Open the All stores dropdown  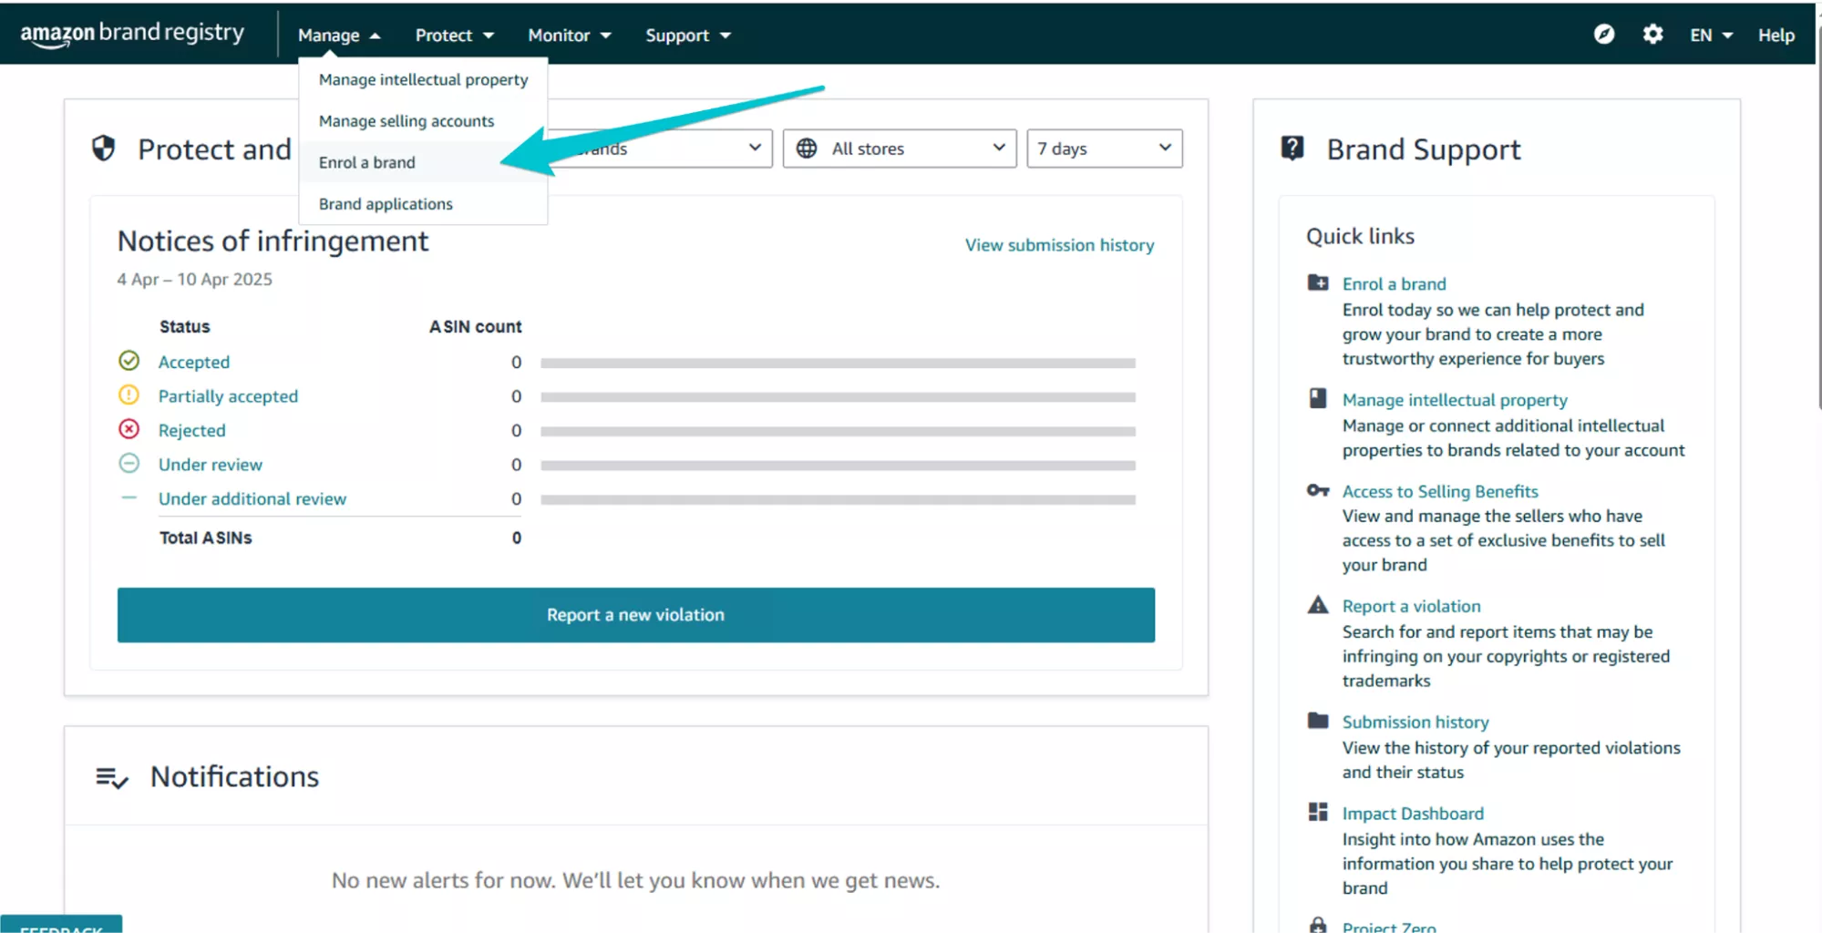pos(900,149)
